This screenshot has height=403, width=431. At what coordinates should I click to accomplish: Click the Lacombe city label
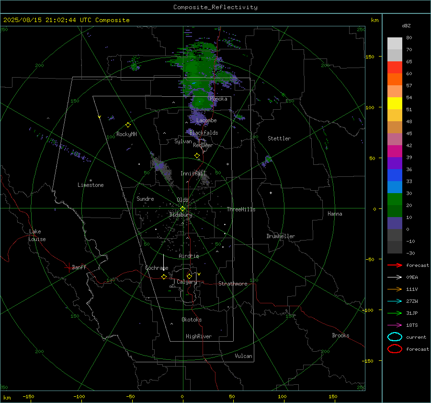[206, 120]
